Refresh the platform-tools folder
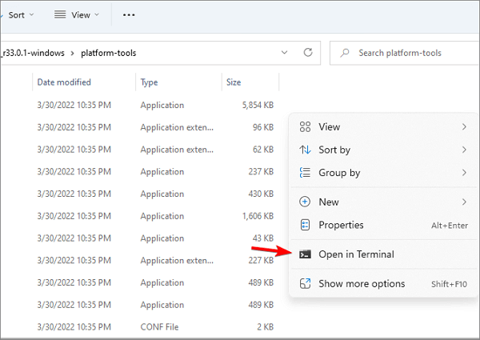480x340 pixels. click(x=308, y=53)
